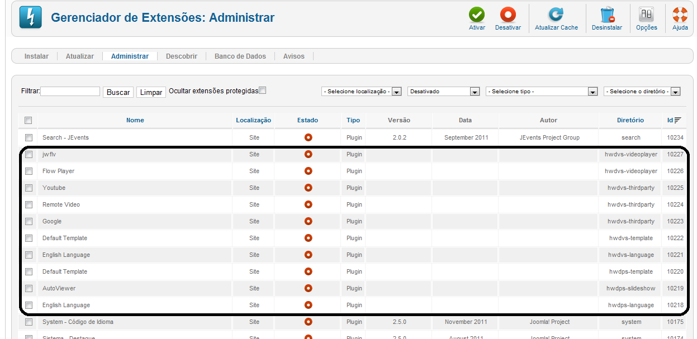The width and height of the screenshot is (697, 339).
Task: Click the Atualizar Cache refresh icon
Action: pos(556,15)
